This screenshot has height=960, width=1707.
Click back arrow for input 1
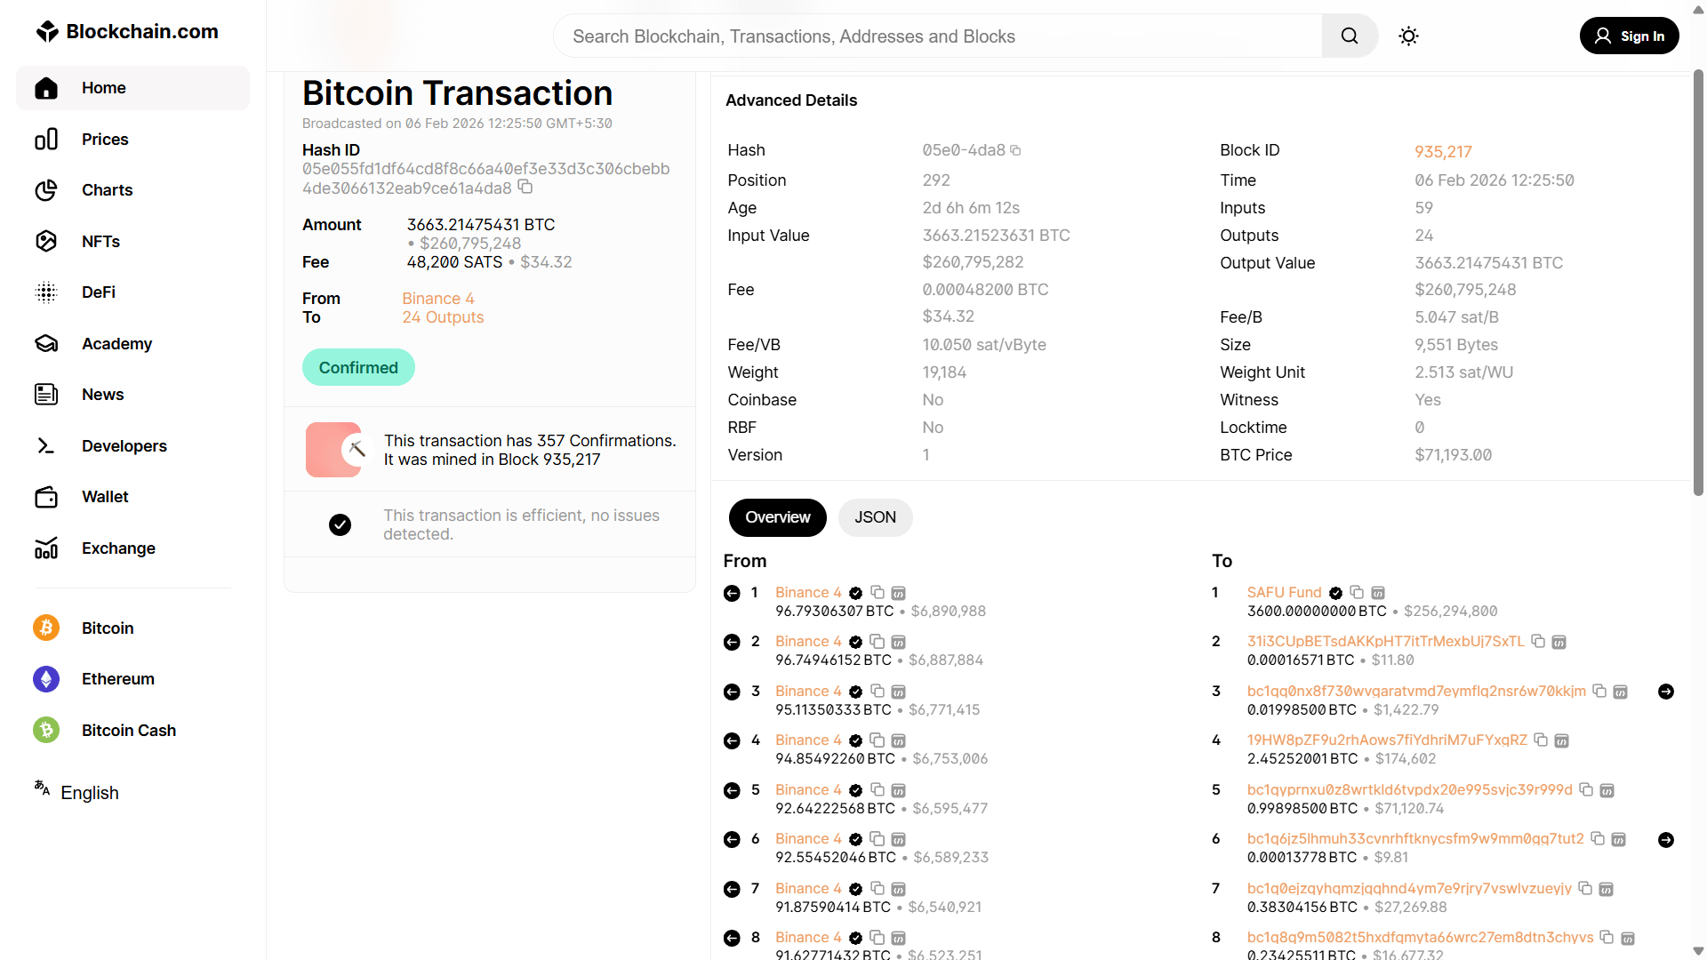(732, 593)
